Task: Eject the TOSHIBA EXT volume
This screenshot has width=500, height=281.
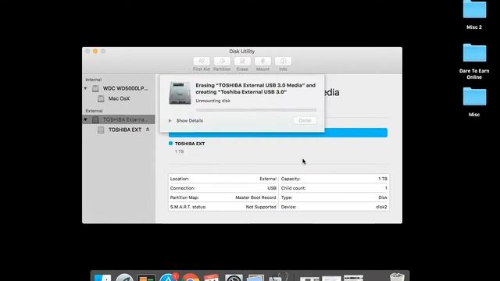Action: coord(148,130)
